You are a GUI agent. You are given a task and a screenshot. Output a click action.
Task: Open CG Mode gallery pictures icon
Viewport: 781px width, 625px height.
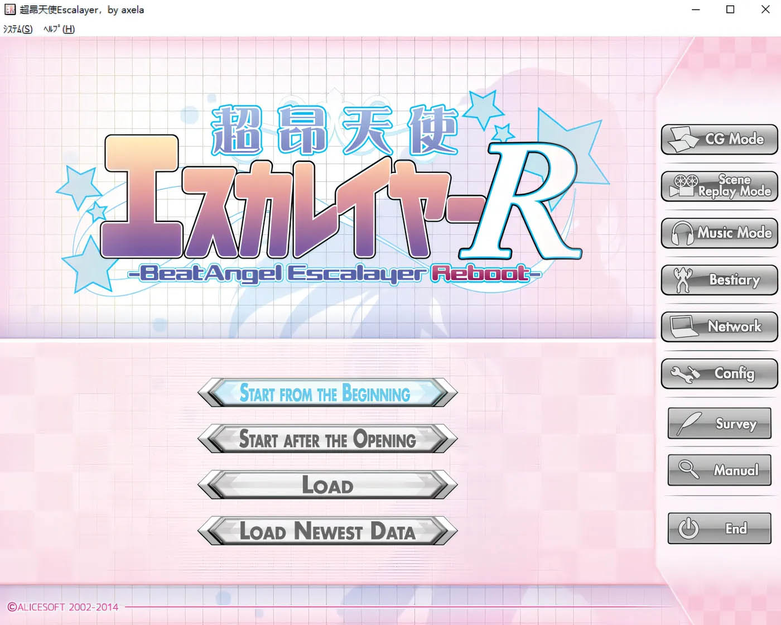click(x=683, y=139)
